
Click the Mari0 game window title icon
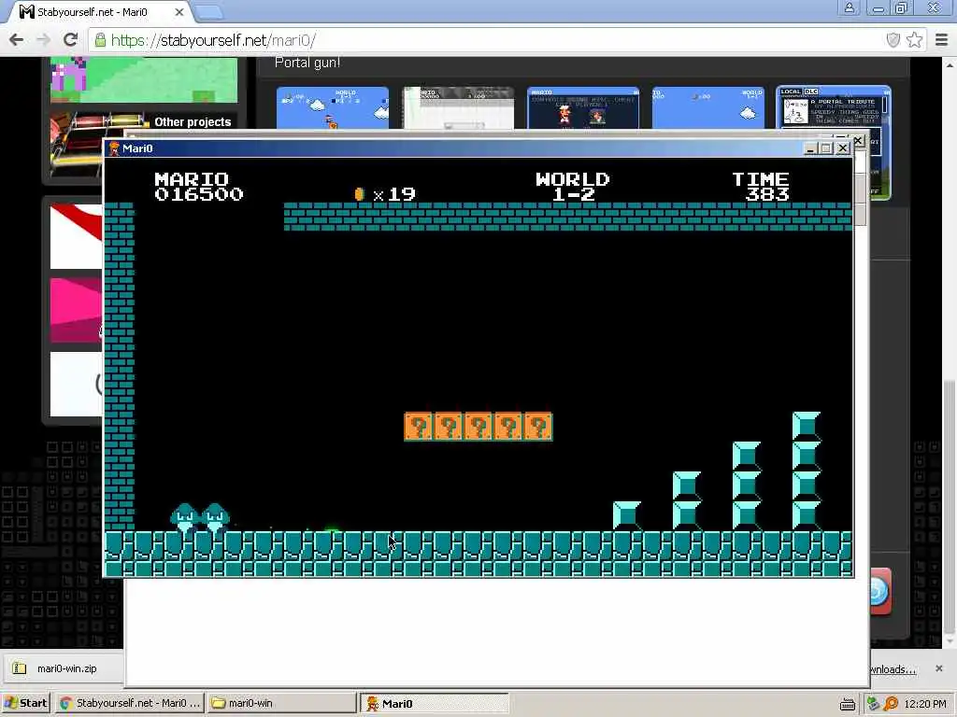pyautogui.click(x=113, y=148)
